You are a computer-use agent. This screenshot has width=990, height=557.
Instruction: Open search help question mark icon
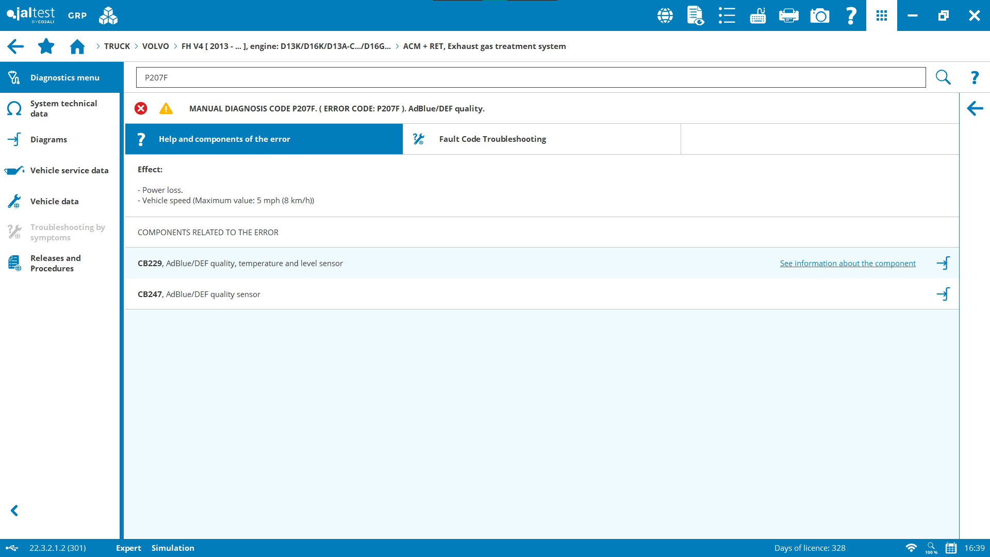(x=975, y=77)
